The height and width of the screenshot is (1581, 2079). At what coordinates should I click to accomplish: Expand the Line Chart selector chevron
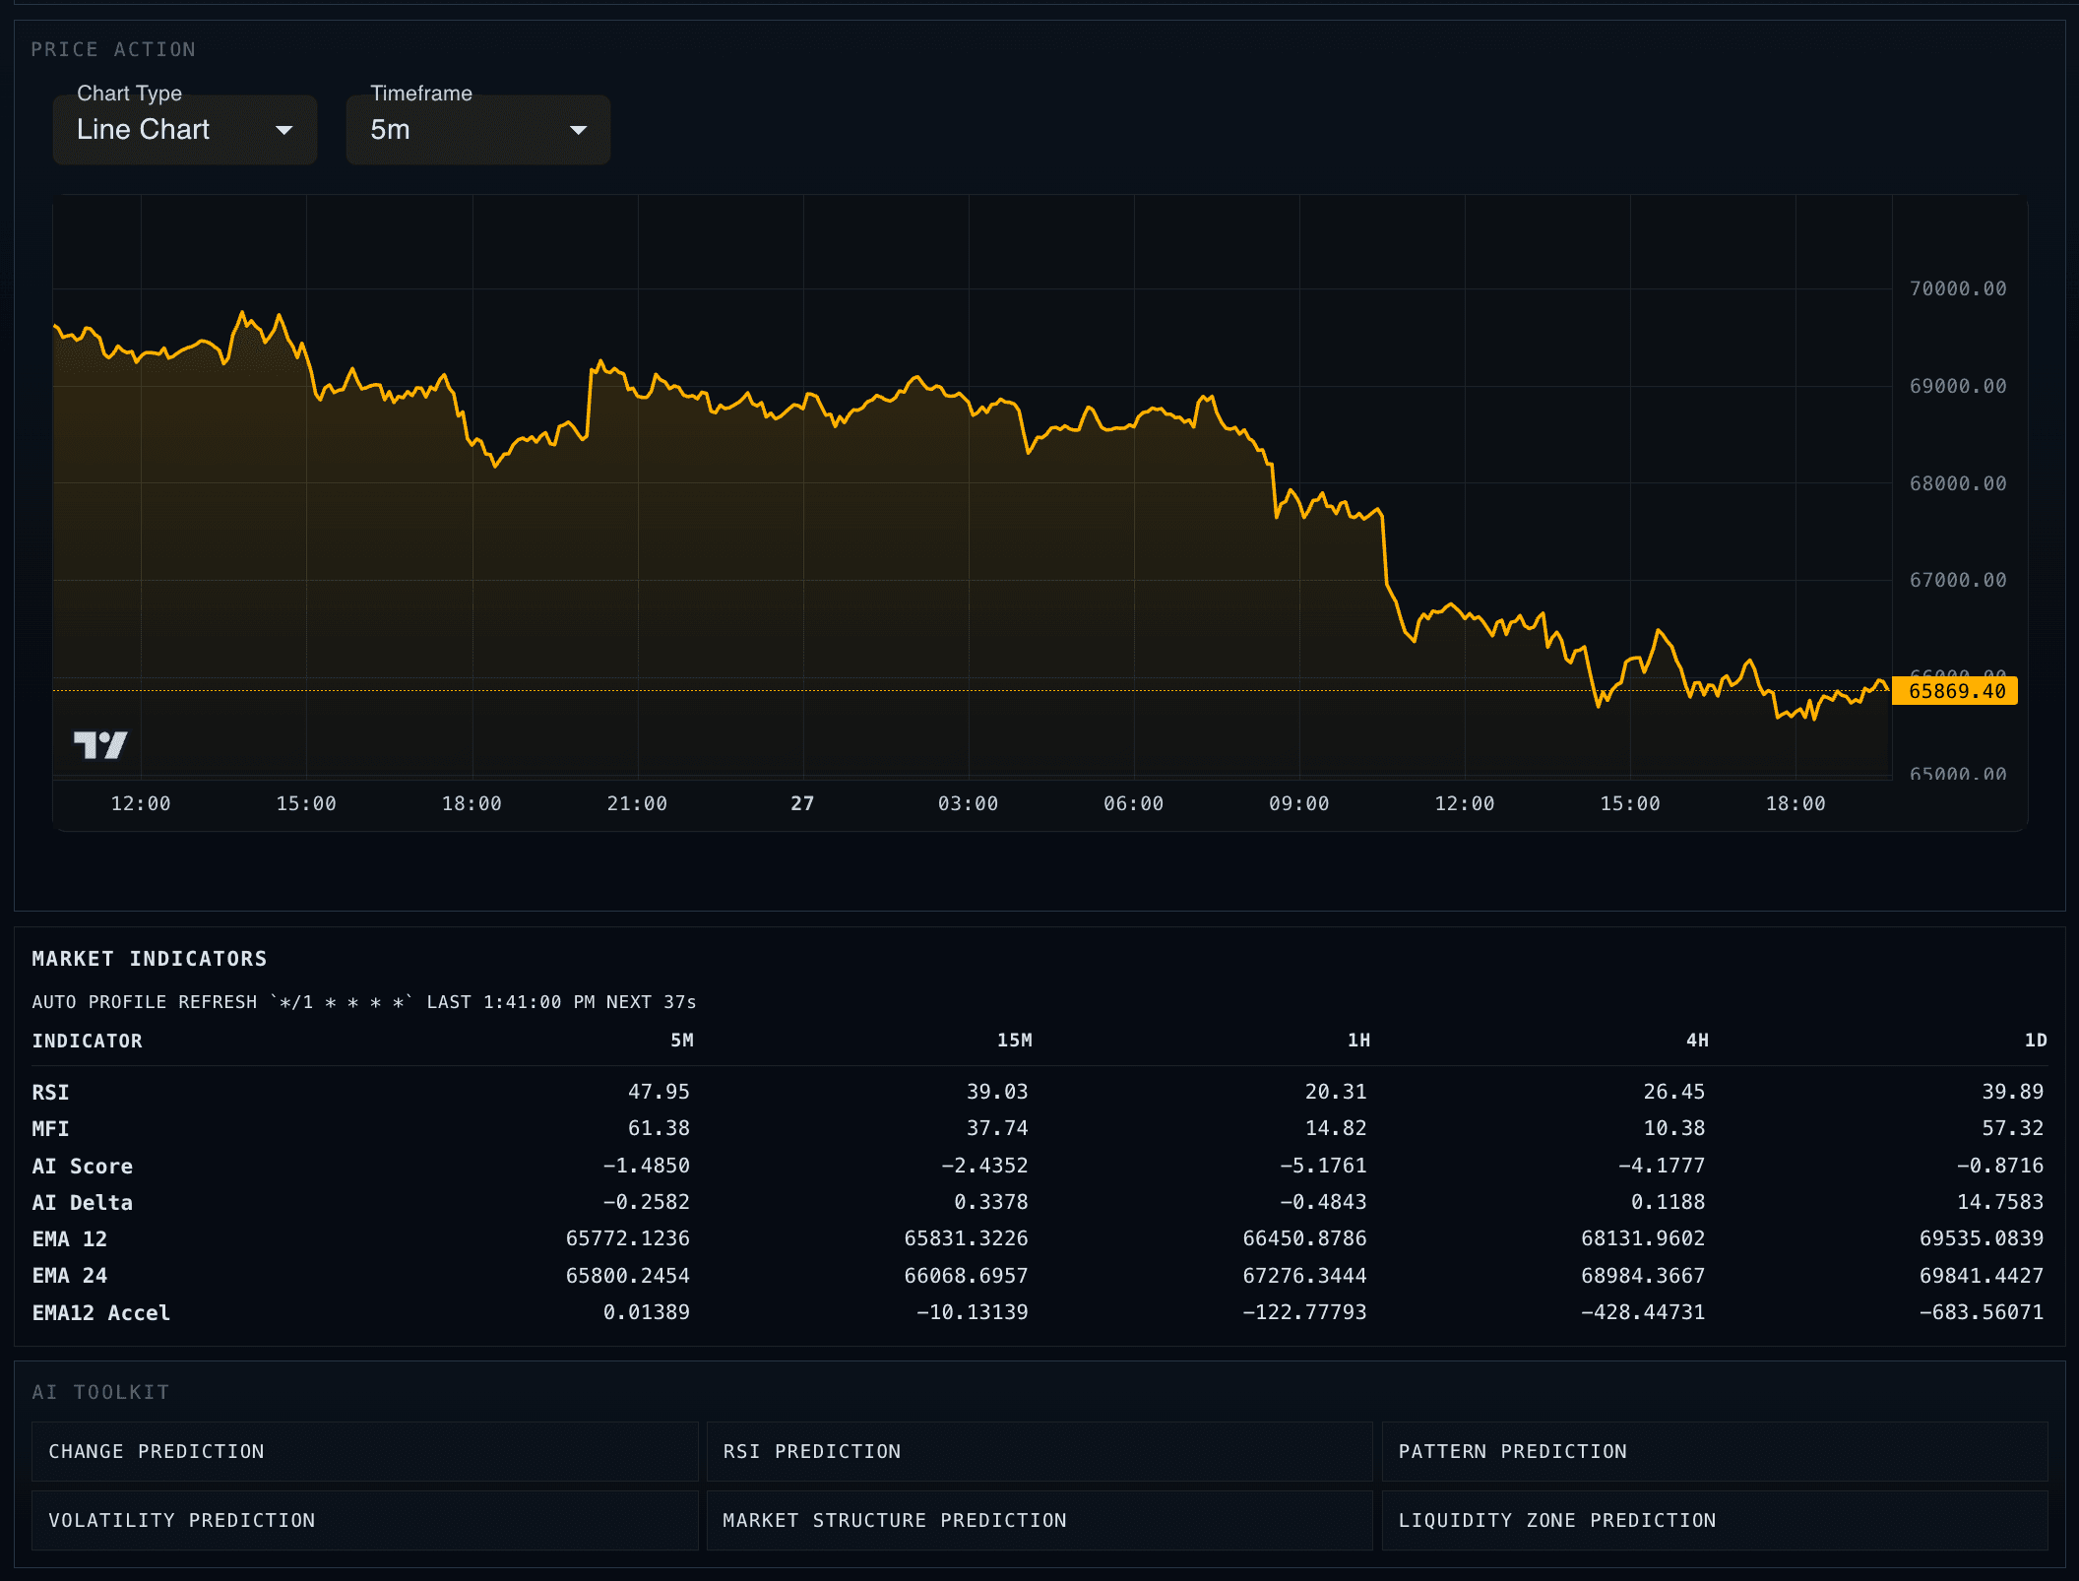285,129
